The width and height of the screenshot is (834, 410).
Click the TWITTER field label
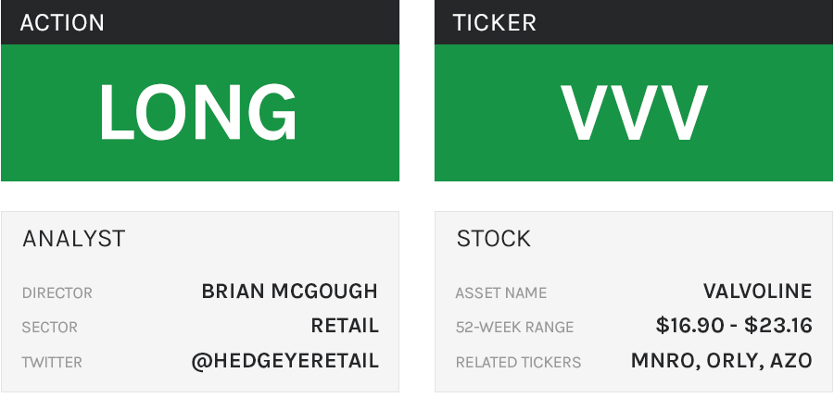point(52,362)
